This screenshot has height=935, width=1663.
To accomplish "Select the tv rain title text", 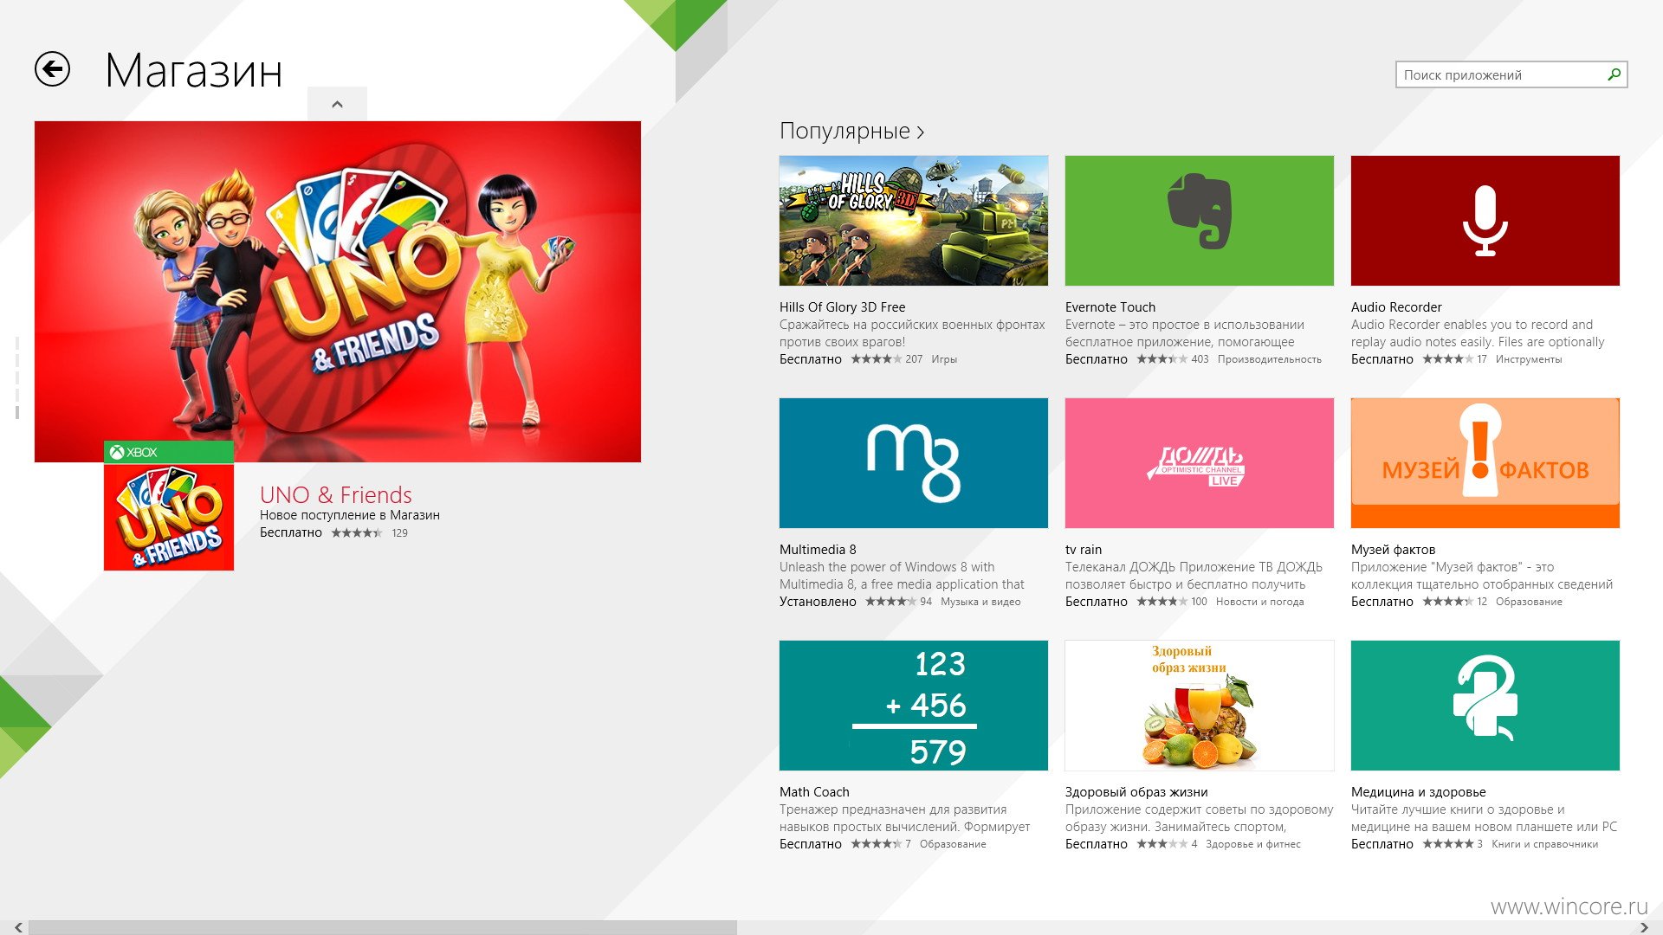I will click(x=1084, y=549).
